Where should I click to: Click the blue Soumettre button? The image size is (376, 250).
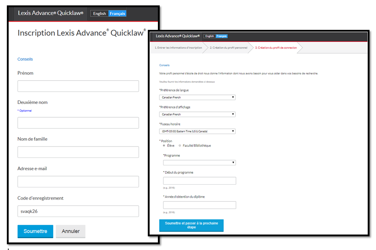coord(35,231)
